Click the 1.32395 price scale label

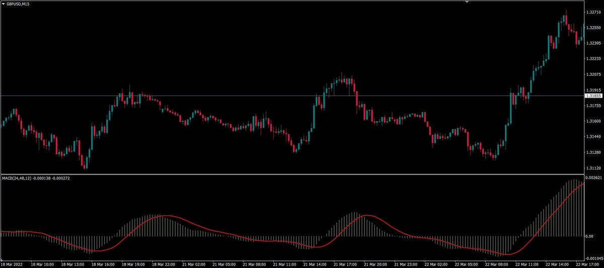pyautogui.click(x=593, y=43)
